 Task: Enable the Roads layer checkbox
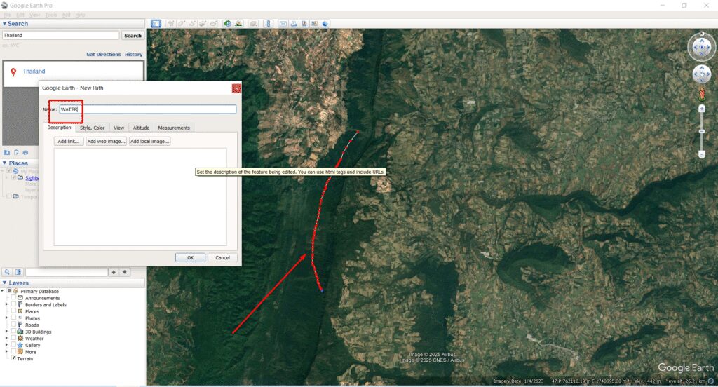click(14, 325)
